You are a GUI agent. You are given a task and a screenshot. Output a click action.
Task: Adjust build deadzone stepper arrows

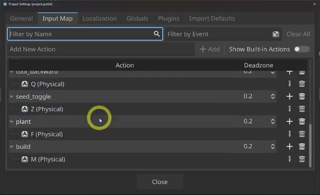tap(273, 146)
